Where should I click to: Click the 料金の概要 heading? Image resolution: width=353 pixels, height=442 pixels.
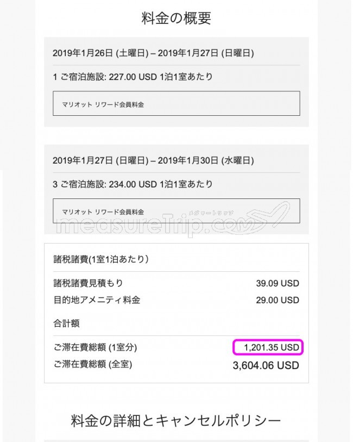pyautogui.click(x=176, y=18)
